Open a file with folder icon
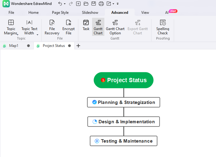 click(x=86, y=4)
